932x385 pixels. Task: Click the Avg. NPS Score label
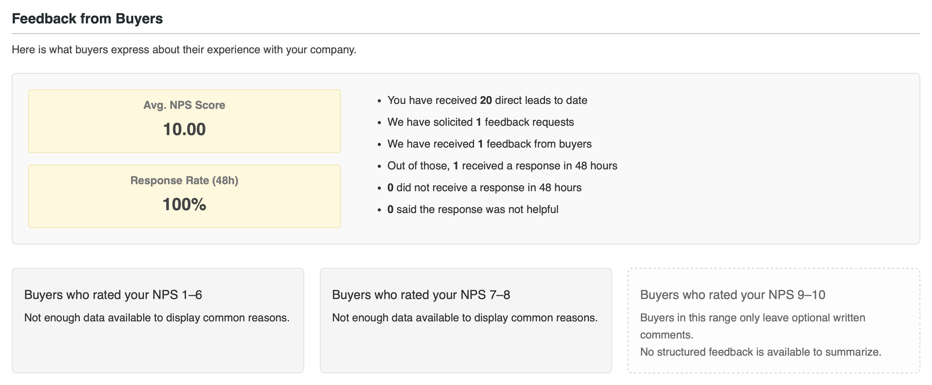tap(184, 105)
